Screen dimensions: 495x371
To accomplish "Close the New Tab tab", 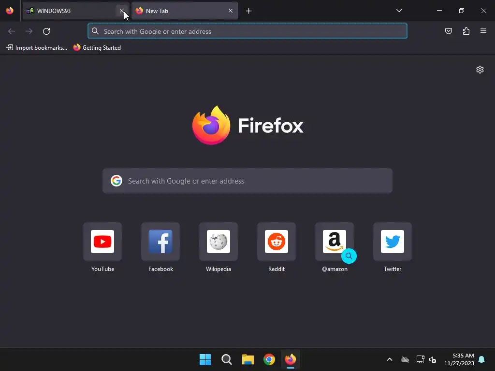I will (231, 11).
